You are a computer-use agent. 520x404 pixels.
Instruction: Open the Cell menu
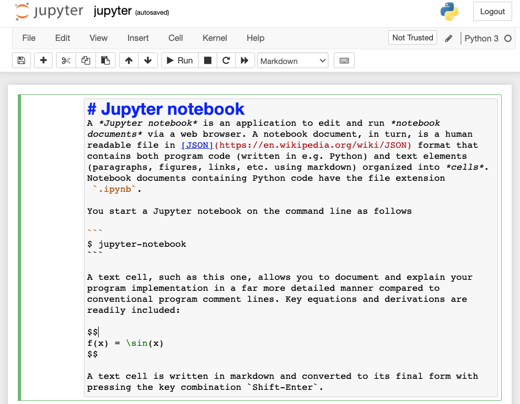tap(175, 38)
